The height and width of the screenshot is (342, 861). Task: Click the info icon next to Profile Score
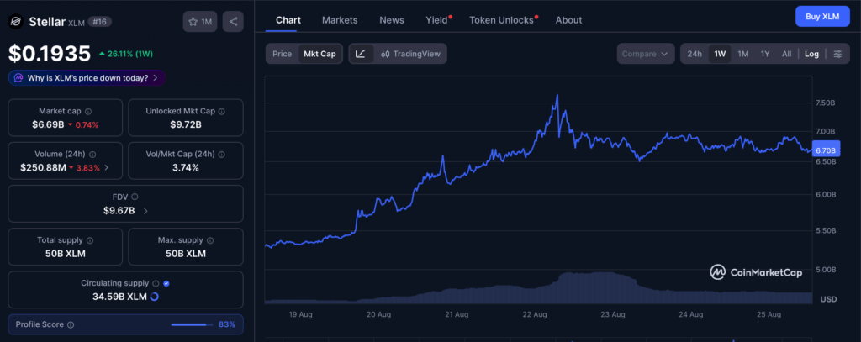point(71,325)
